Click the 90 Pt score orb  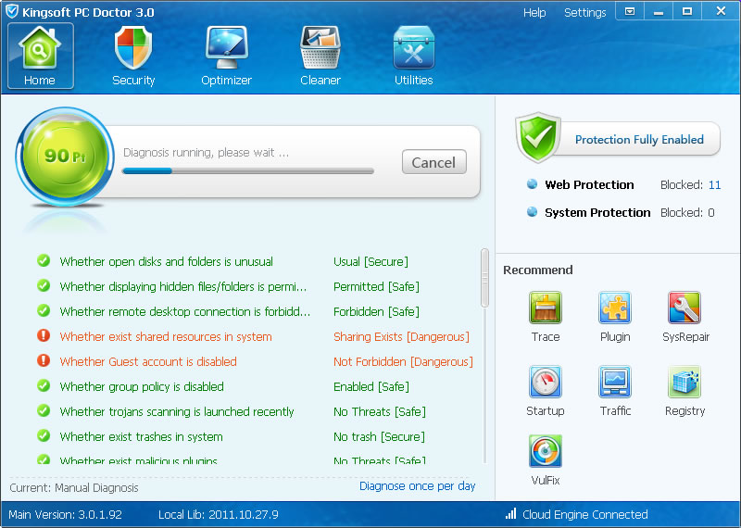click(65, 157)
